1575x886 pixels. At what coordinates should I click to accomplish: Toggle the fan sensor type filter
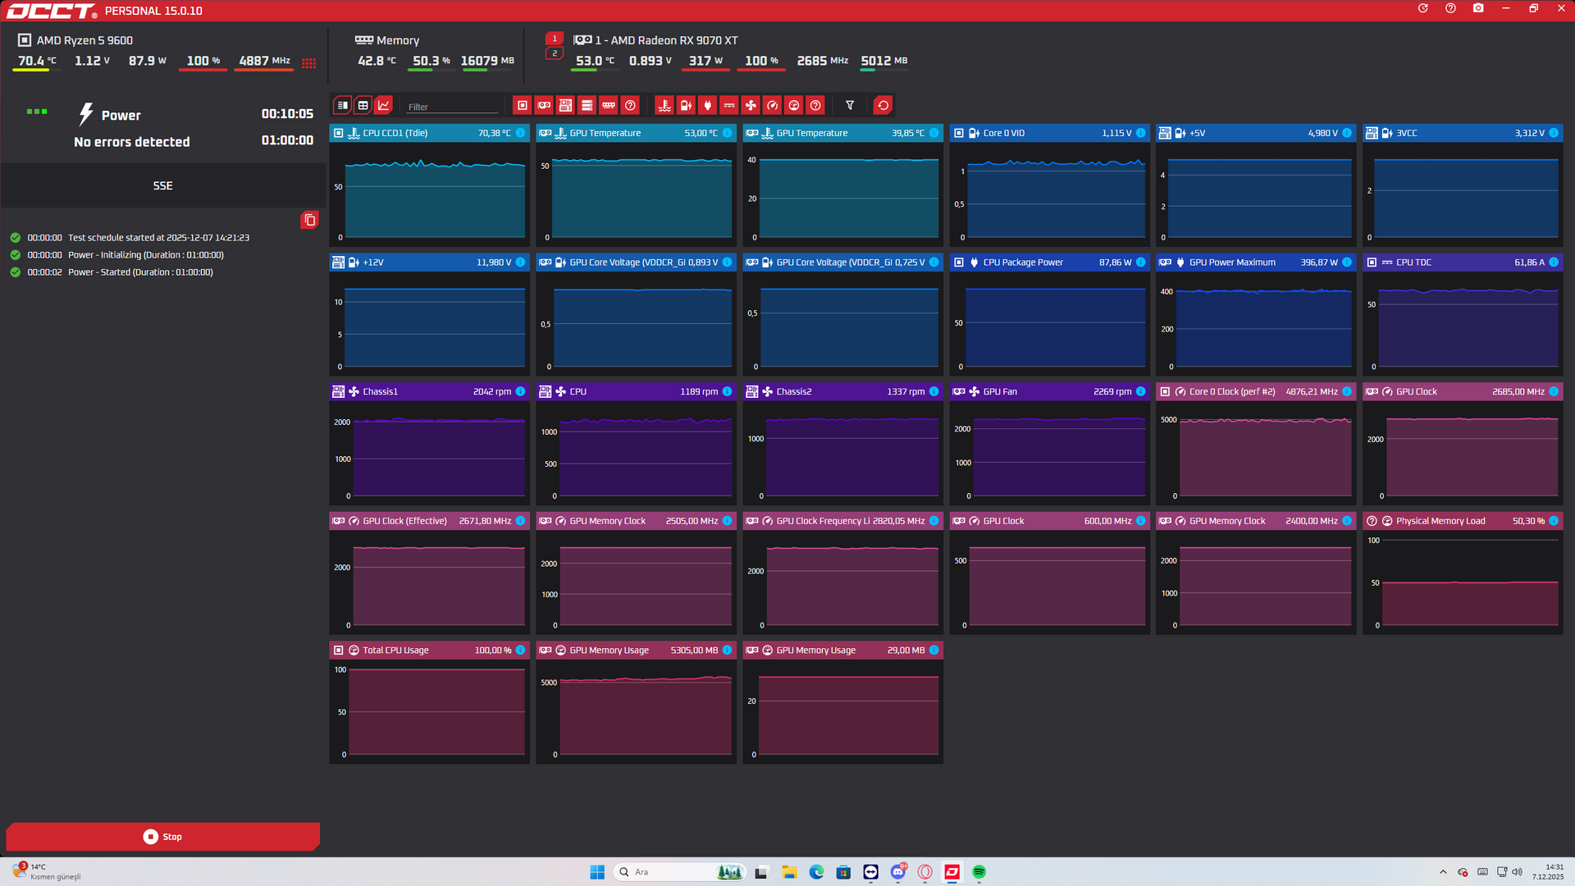[x=751, y=105]
